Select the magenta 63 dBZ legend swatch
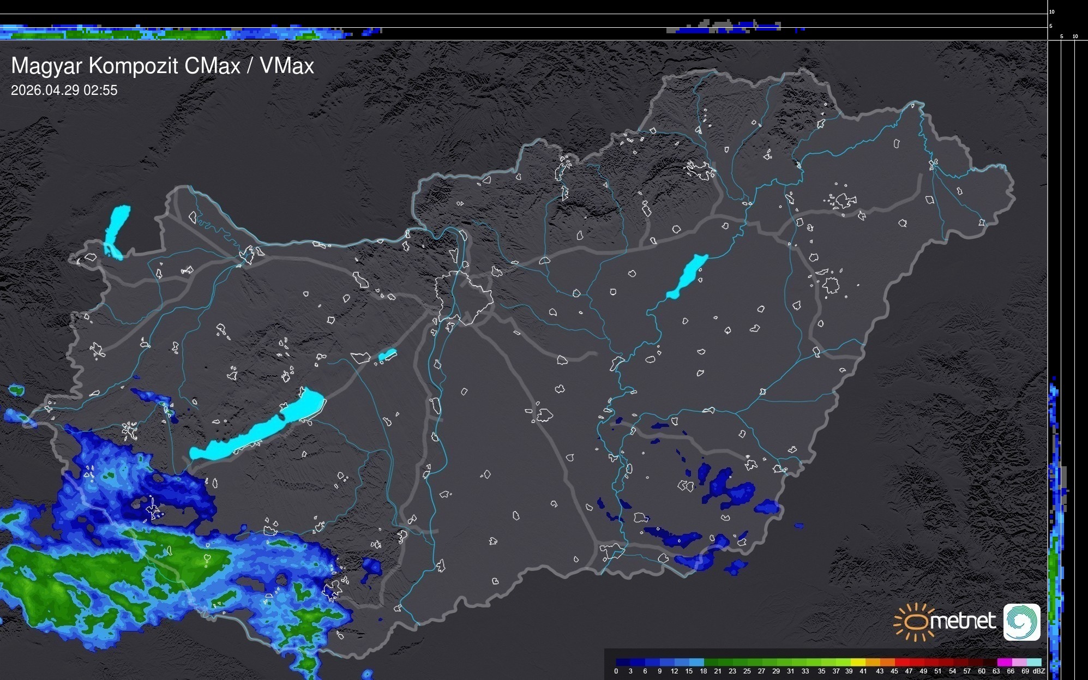The width and height of the screenshot is (1088, 680). (x=1004, y=662)
